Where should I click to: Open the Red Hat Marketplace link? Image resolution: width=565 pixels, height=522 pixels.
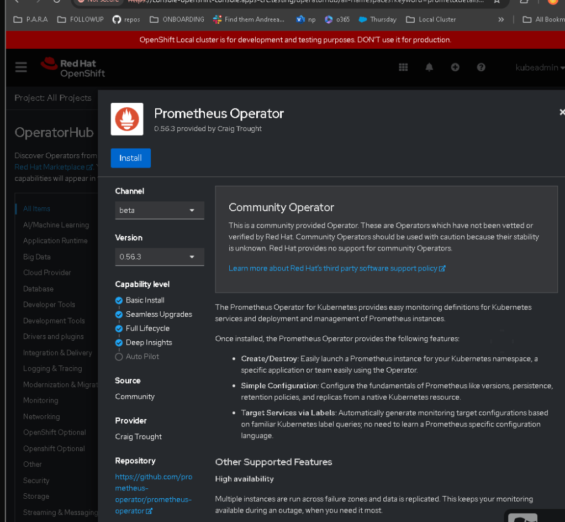point(54,167)
